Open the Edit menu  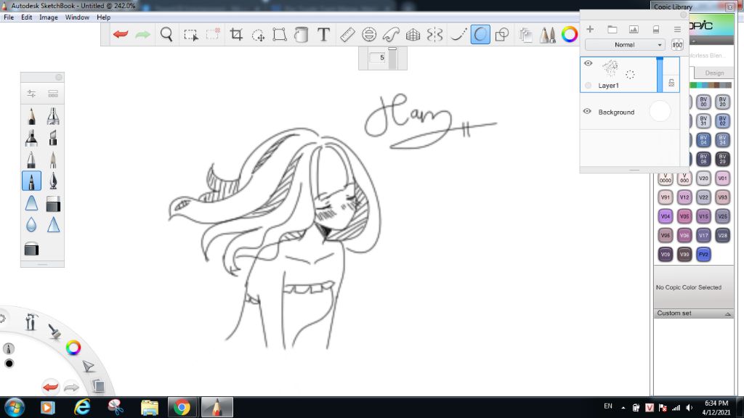pos(27,17)
